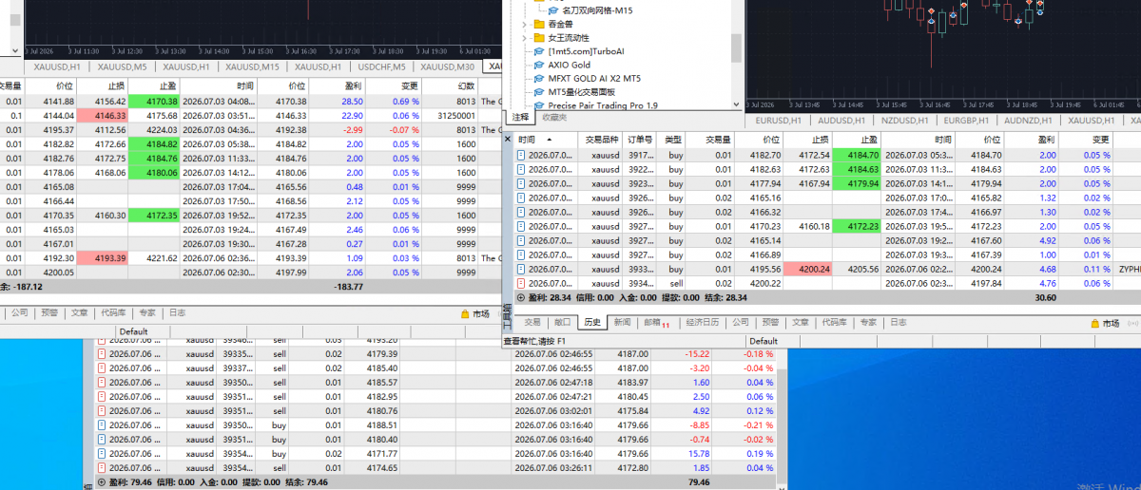The image size is (1141, 490).
Task: Switch to the AUDUSD,H1 chart tab
Action: 841,121
